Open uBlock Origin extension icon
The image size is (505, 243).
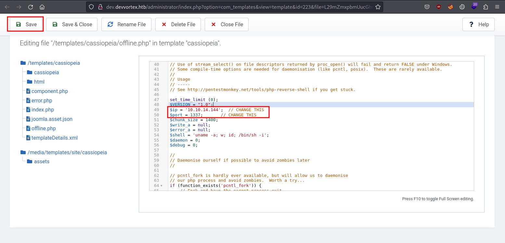[439, 7]
